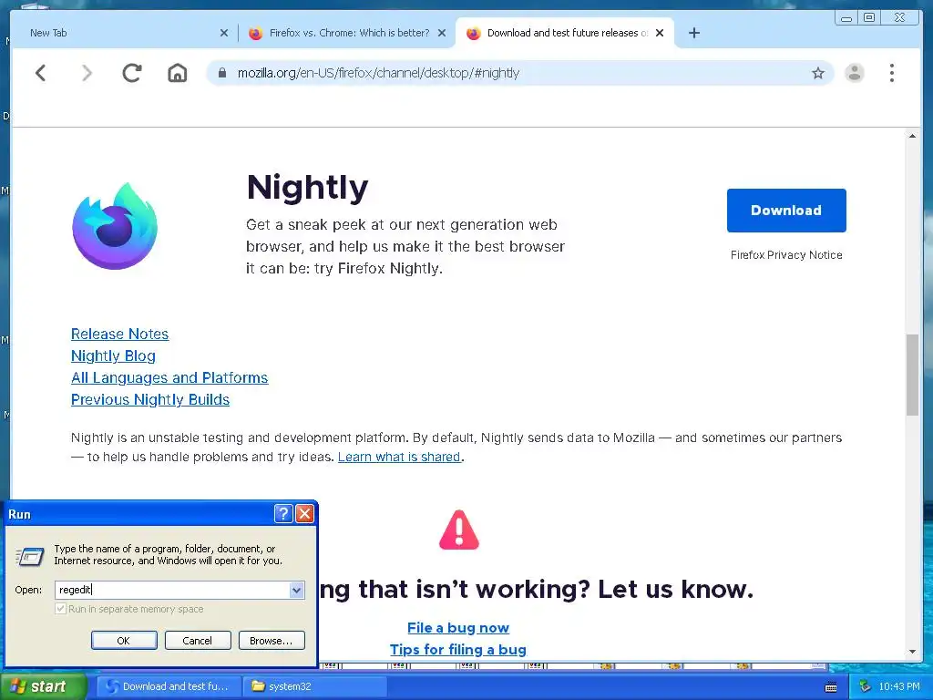The width and height of the screenshot is (933, 700).
Task: Select the system32 taskbar button
Action: point(314,686)
